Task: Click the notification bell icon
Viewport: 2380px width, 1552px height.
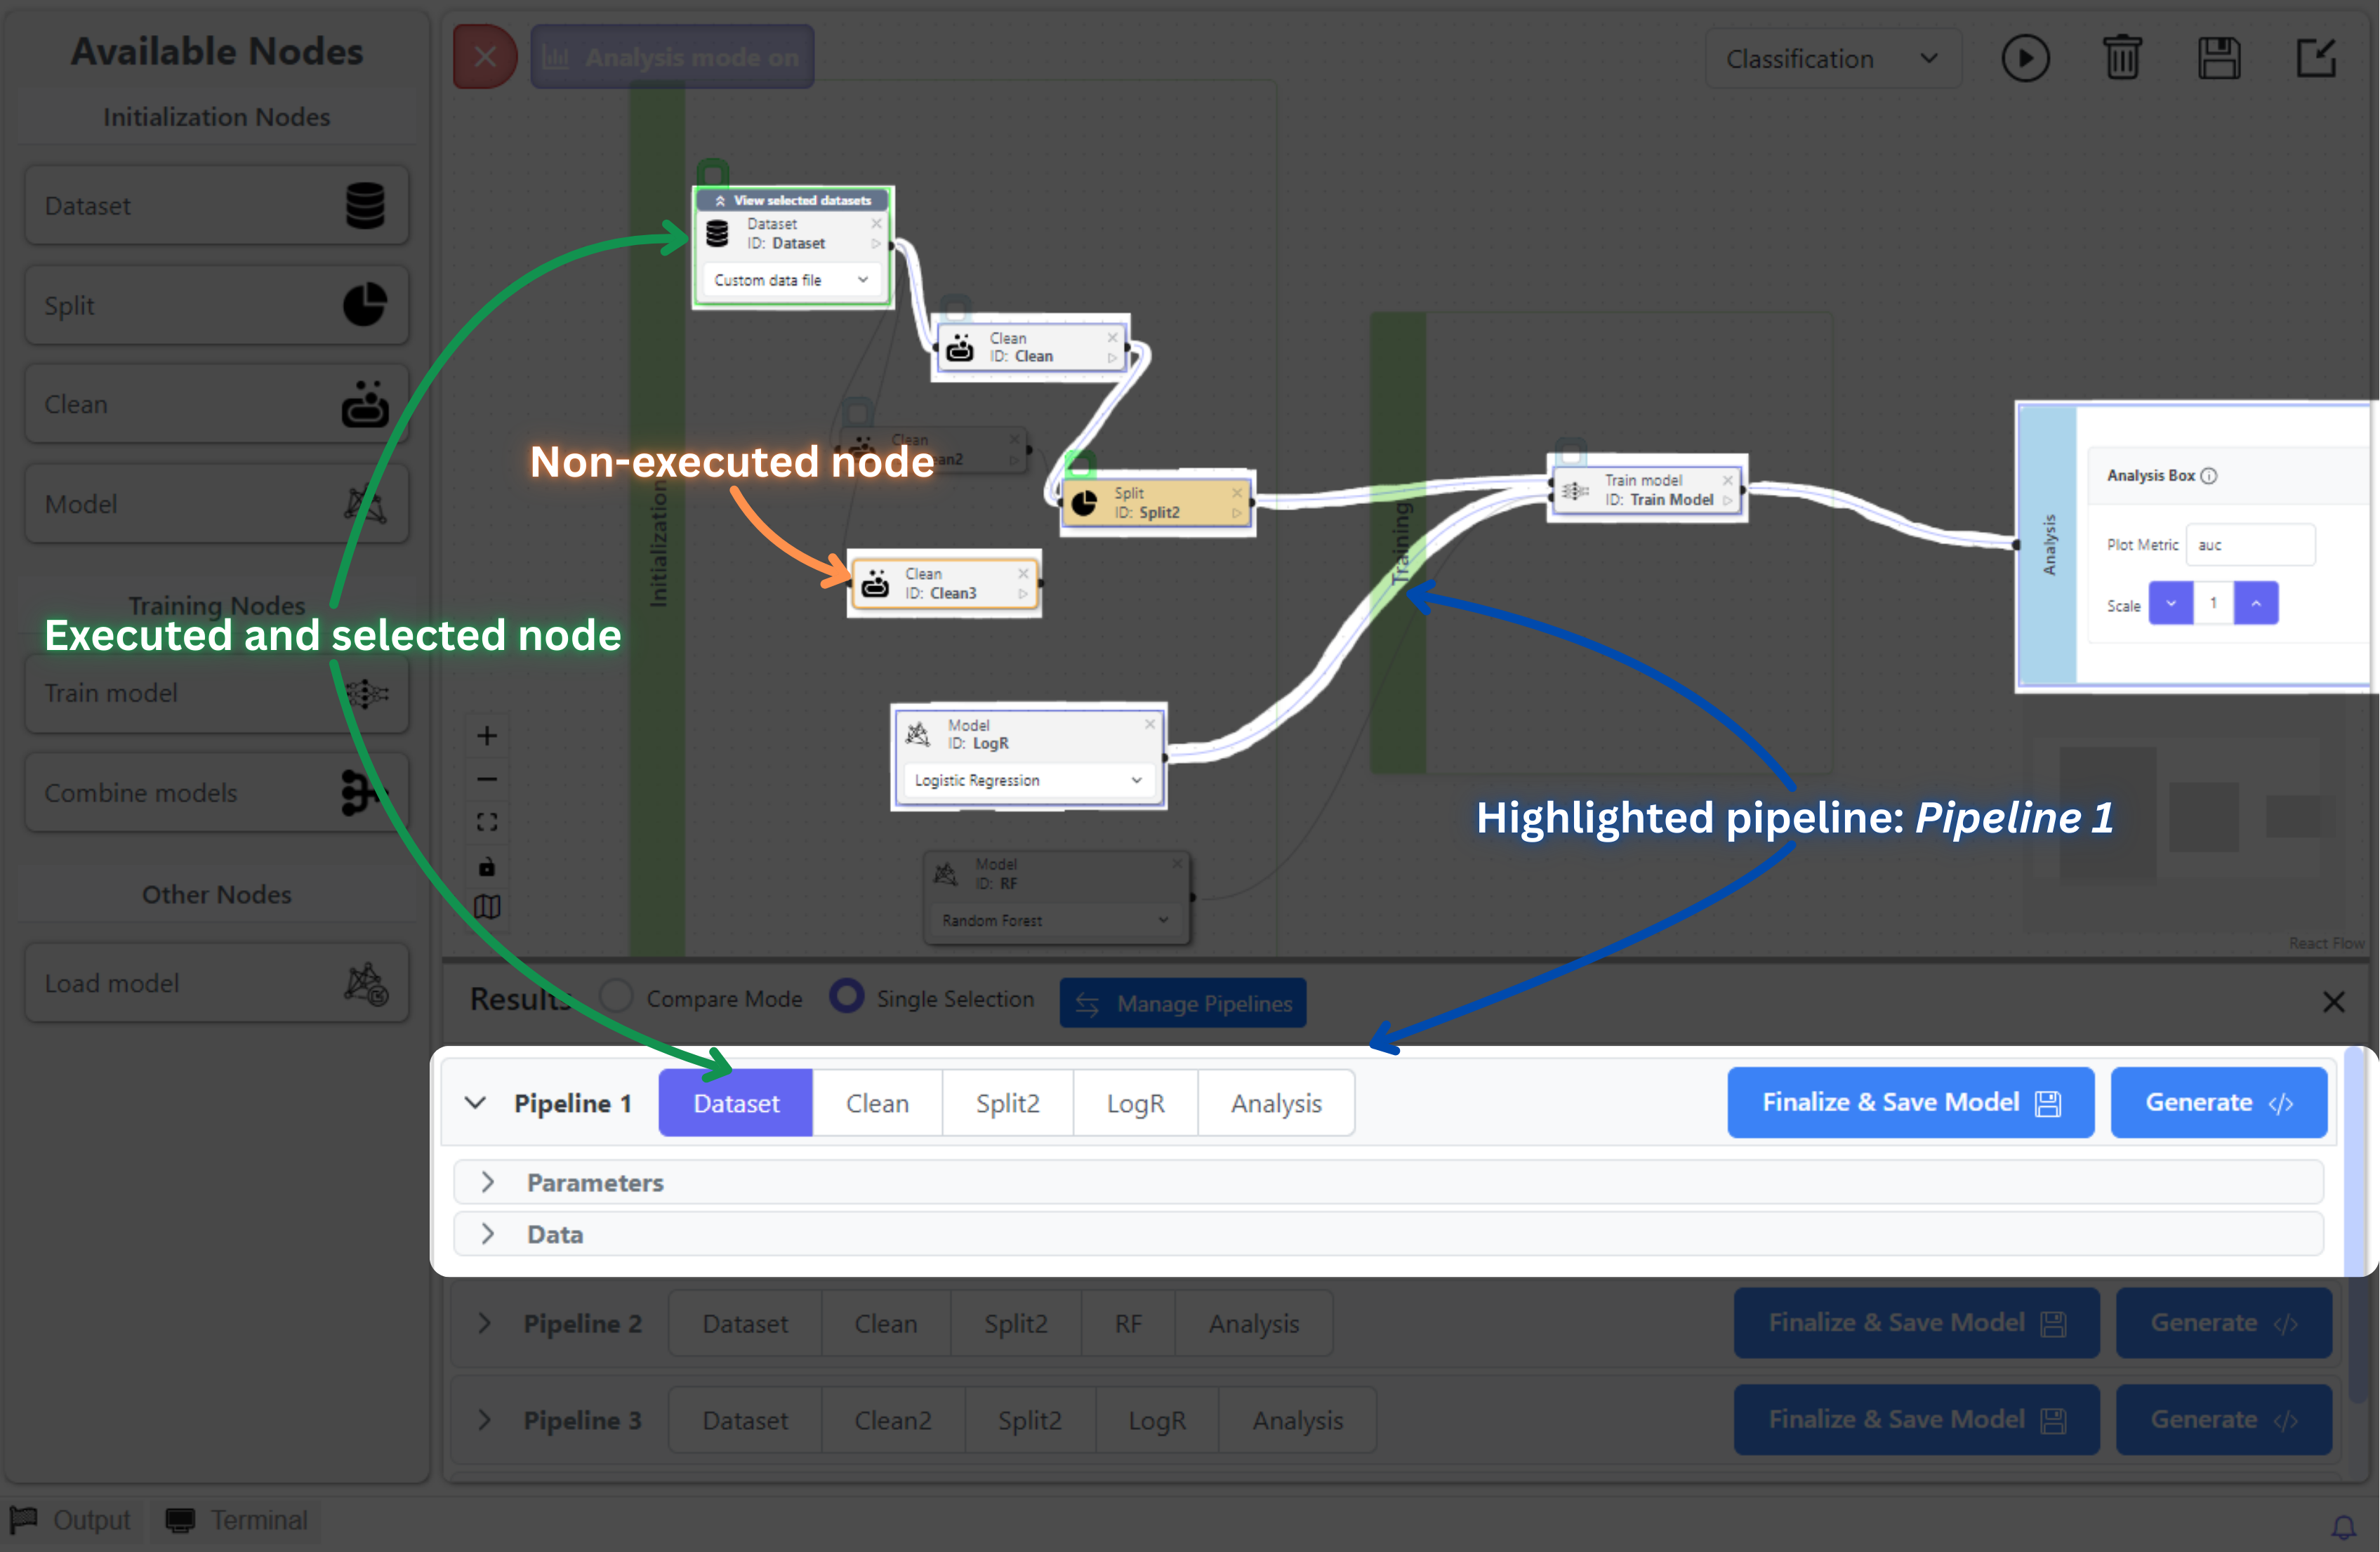Action: [2343, 1526]
